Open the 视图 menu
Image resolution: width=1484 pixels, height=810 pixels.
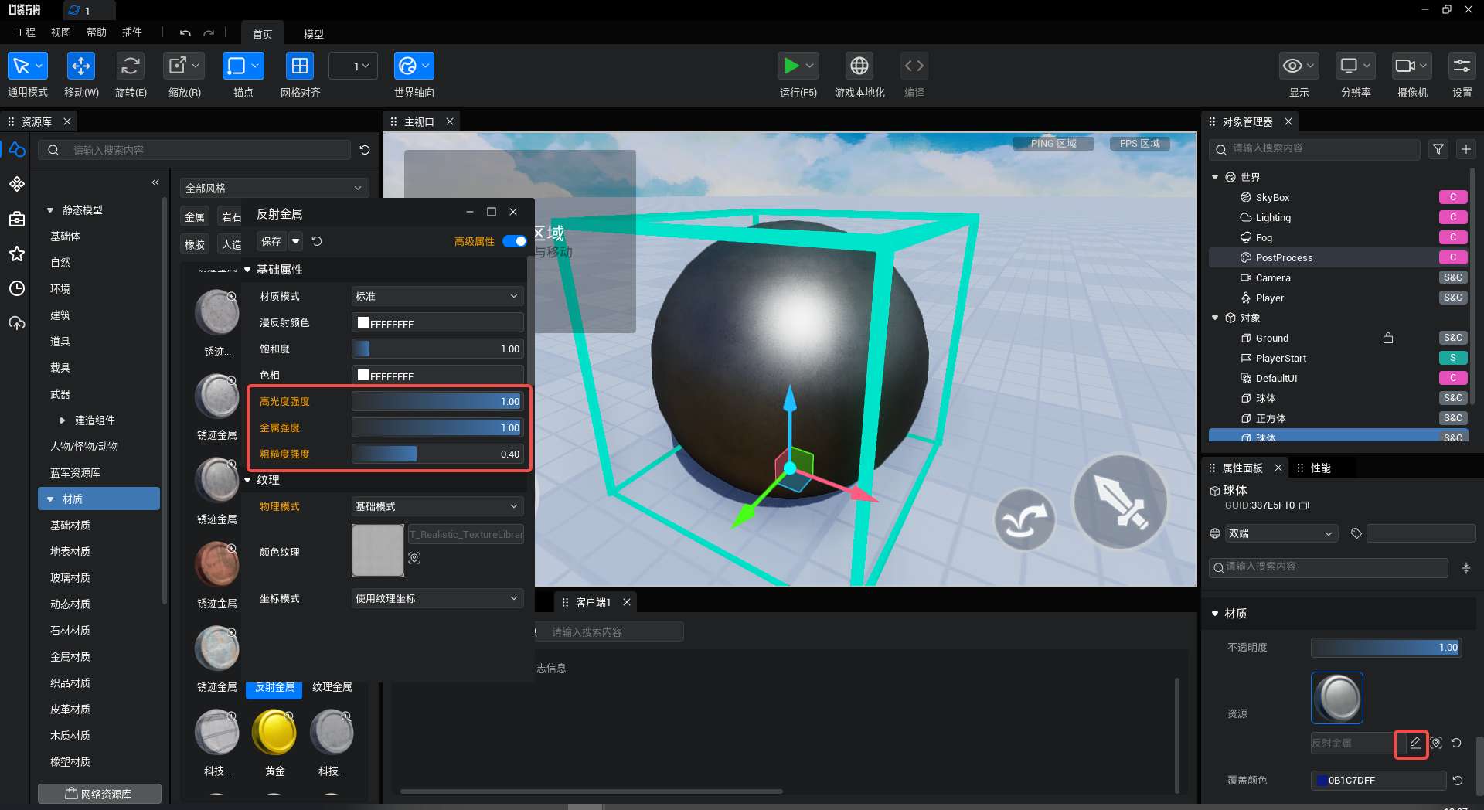pyautogui.click(x=61, y=32)
